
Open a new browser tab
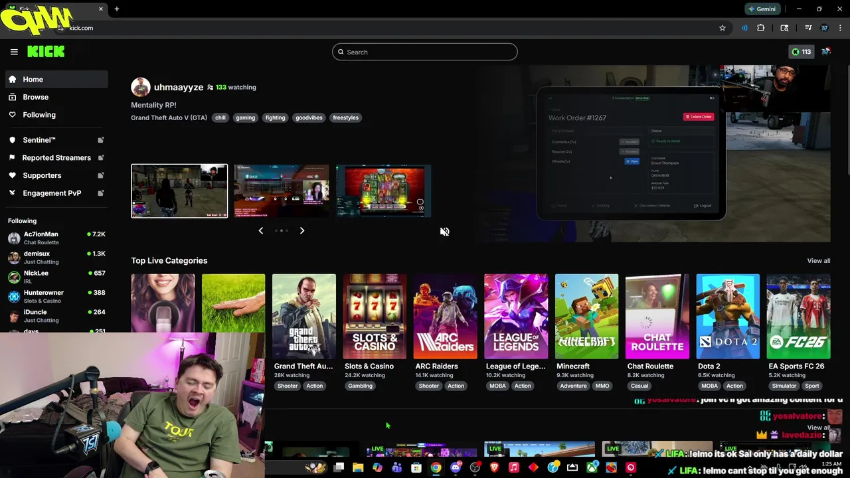[x=117, y=9]
